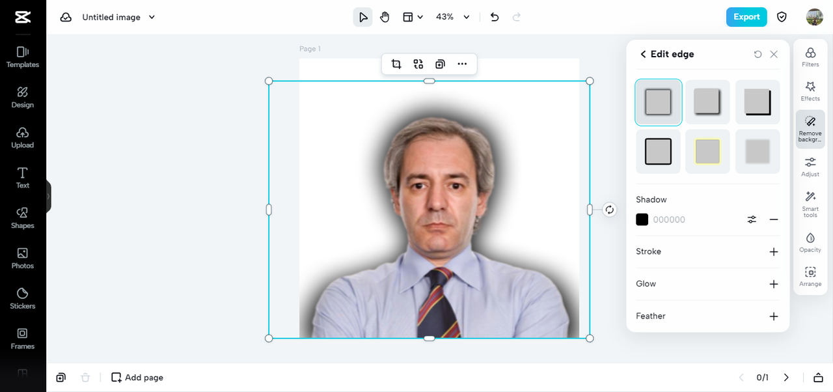833x392 pixels.
Task: Delete the page using trash icon
Action: tap(85, 378)
